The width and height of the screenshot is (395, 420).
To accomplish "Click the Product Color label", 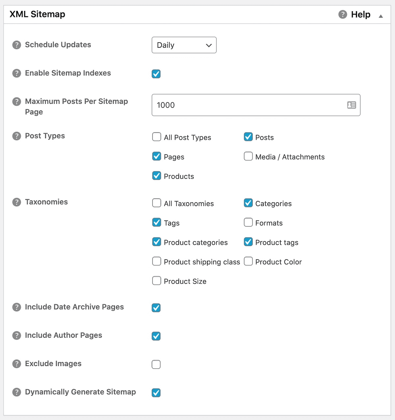I will (x=278, y=262).
